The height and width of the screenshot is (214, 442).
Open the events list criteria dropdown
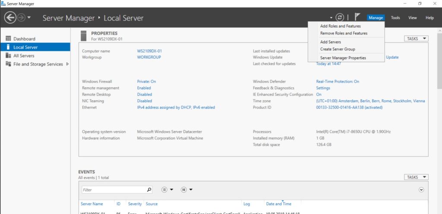coord(167,190)
